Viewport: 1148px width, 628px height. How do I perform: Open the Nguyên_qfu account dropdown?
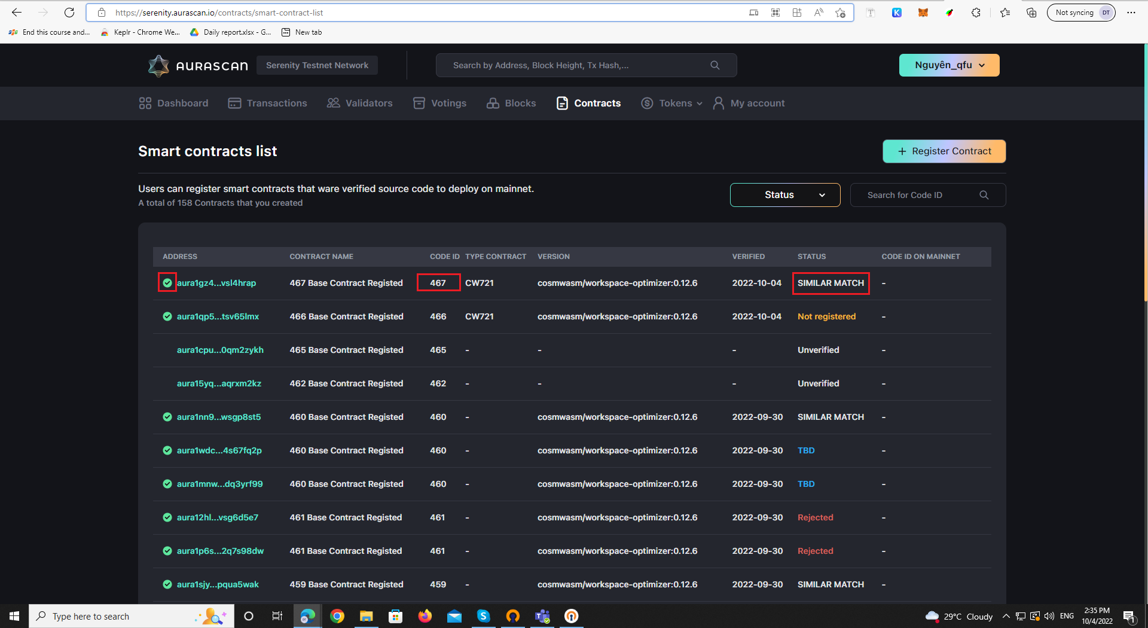click(x=948, y=65)
